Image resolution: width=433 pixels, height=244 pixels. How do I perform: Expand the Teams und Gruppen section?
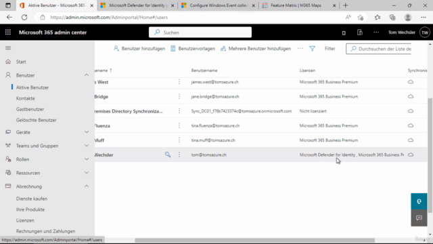[87, 146]
